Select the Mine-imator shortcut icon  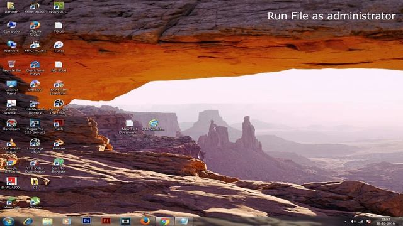point(35,8)
